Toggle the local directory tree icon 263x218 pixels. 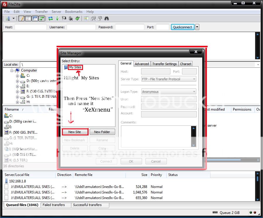[x=28, y=18]
